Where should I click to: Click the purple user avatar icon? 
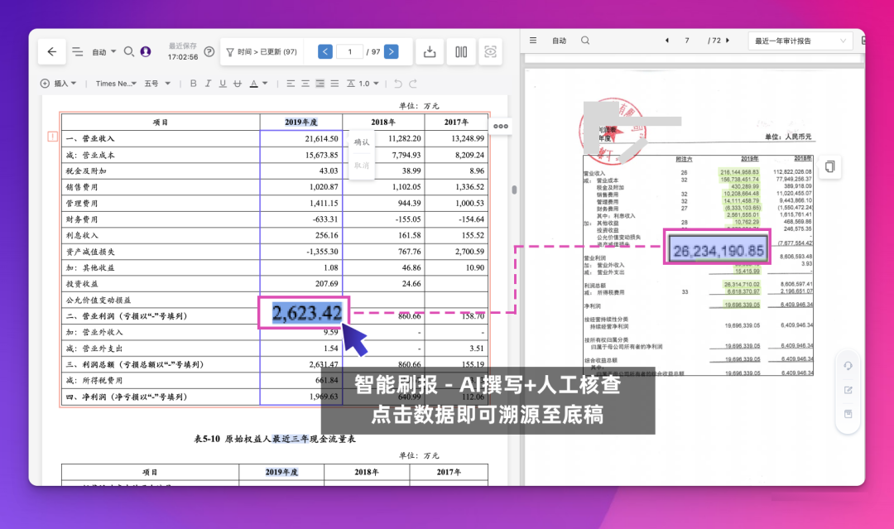pos(146,52)
